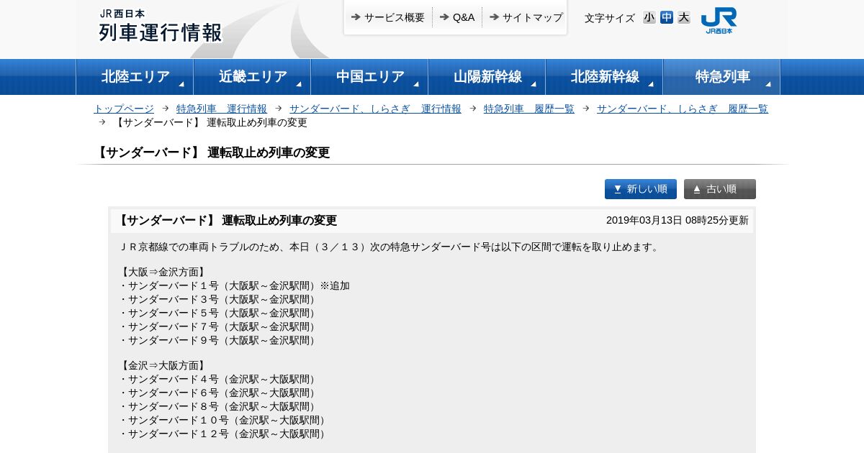Sort by 古い順 button
Viewport: 864px width, 453px height.
point(720,189)
